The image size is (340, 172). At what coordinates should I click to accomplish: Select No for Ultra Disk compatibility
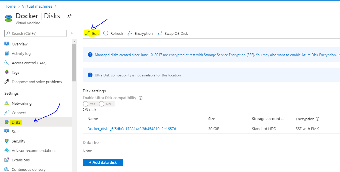tap(102, 104)
